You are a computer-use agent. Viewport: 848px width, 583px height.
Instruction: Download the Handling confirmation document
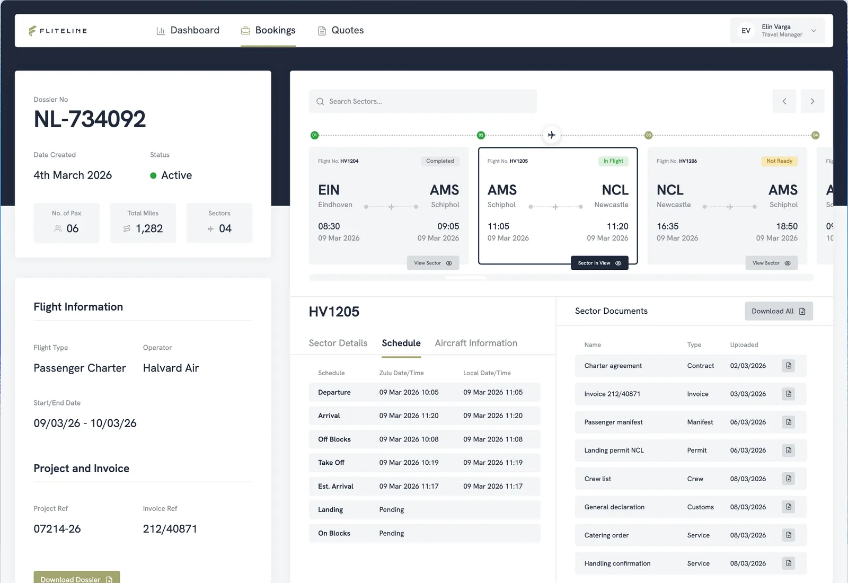789,563
